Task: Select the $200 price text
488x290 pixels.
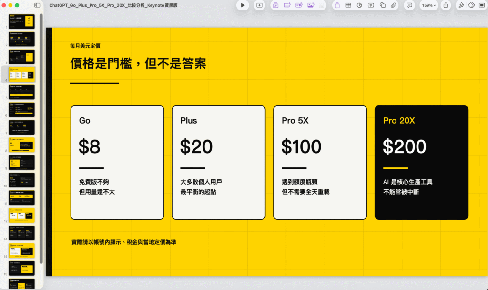Action: coord(405,146)
